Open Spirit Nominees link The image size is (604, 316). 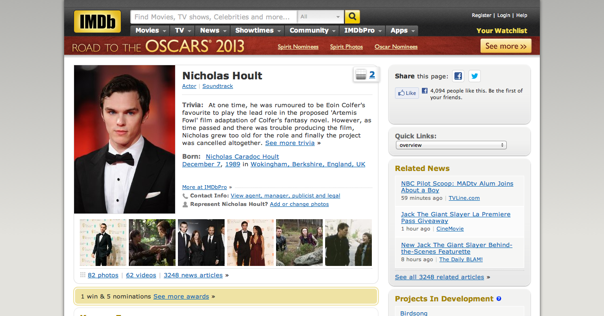(x=298, y=47)
